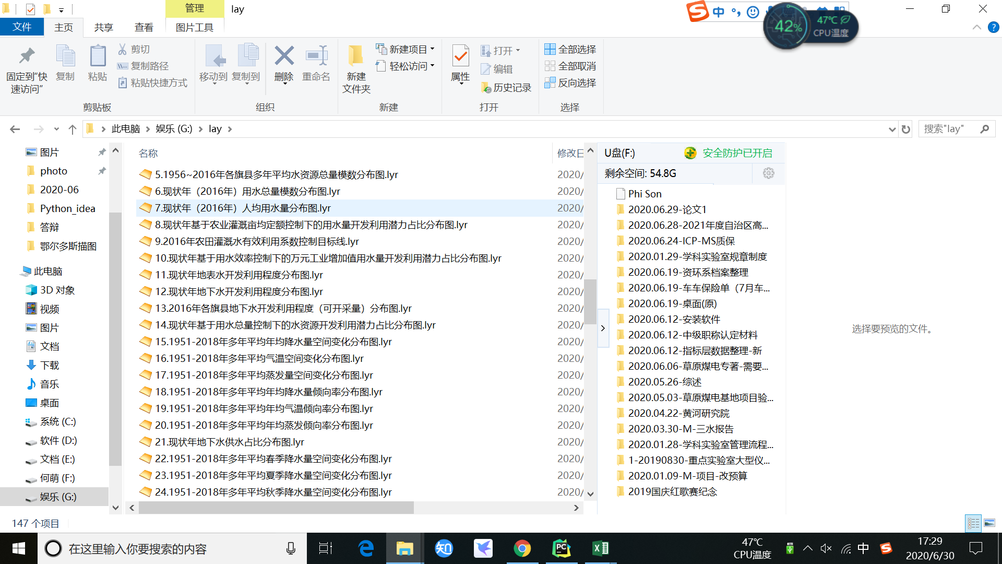Click the 图片工具 (Picture Tools) ribbon tab
The width and height of the screenshot is (1002, 564).
click(194, 28)
